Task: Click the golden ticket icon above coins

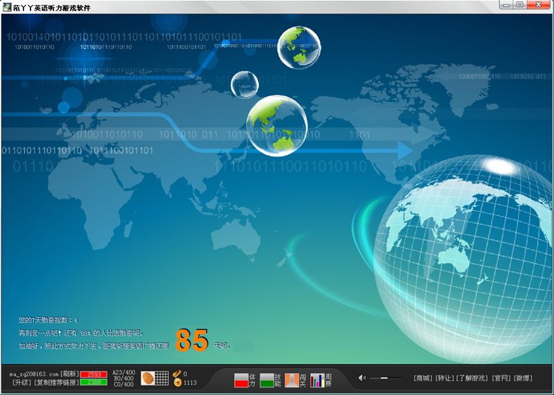Action: point(177,374)
